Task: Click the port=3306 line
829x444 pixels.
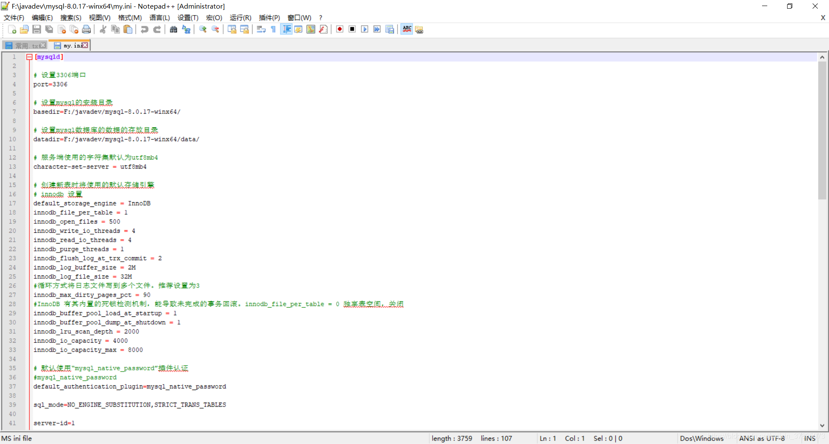Action: pos(51,84)
